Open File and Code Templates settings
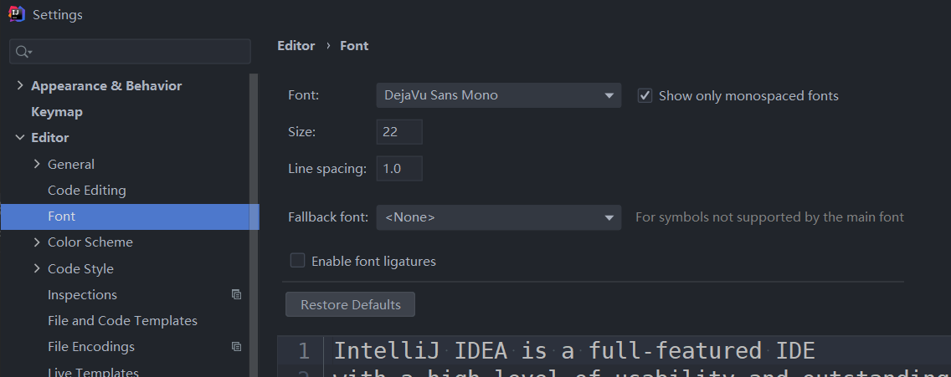This screenshot has width=951, height=377. [x=122, y=320]
